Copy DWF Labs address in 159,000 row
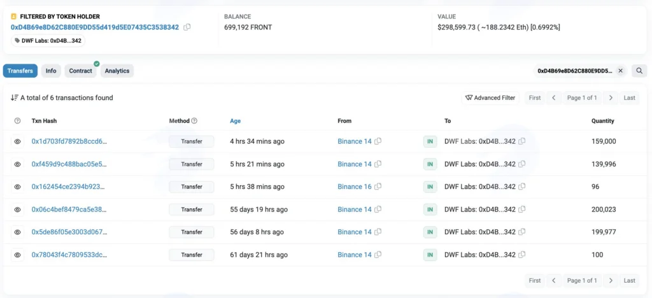This screenshot has height=298, width=652. (x=522, y=141)
